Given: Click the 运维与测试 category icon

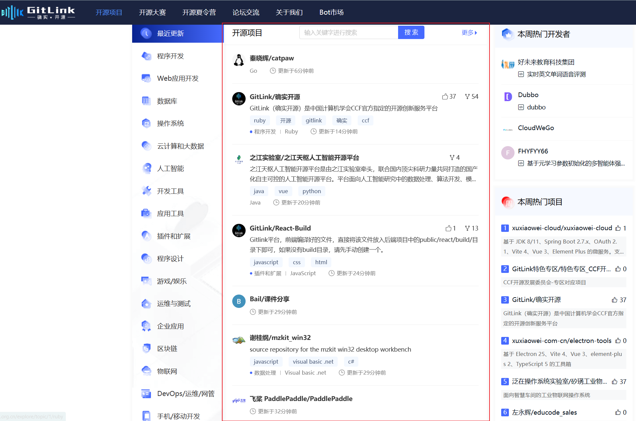Looking at the screenshot, I should click(146, 304).
